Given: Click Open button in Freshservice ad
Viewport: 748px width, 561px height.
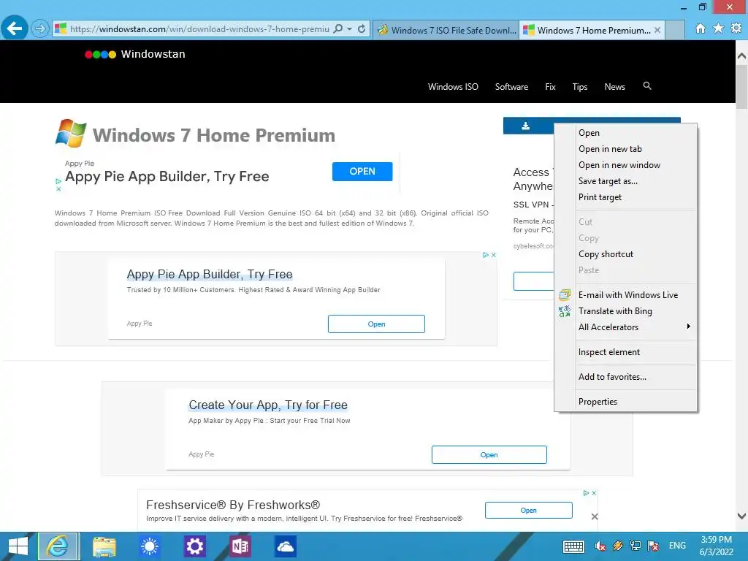Looking at the screenshot, I should [x=529, y=510].
